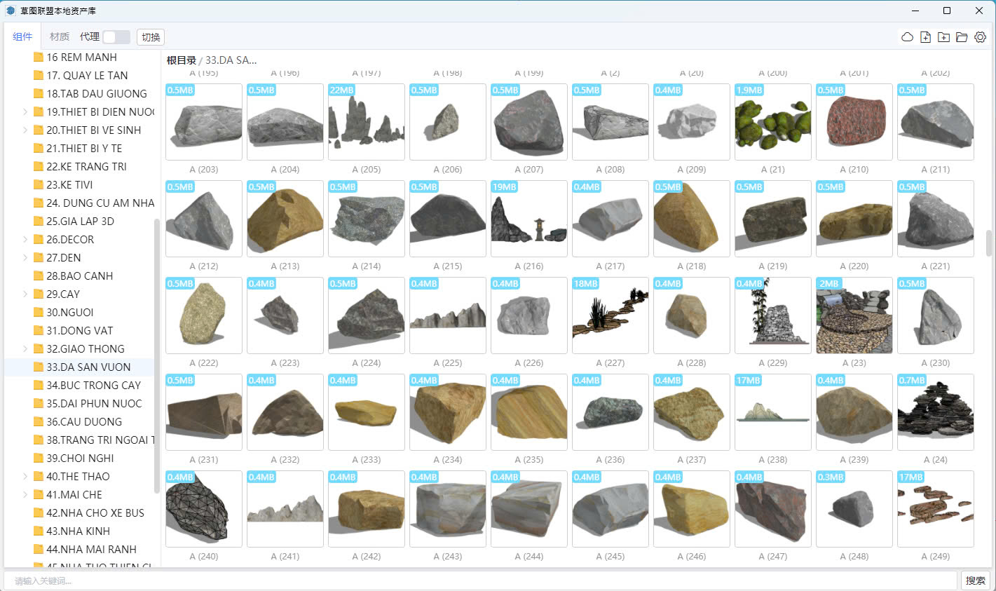The width and height of the screenshot is (996, 591).
Task: Expand the 41.MAI CHE folder arrow
Action: pos(25,495)
